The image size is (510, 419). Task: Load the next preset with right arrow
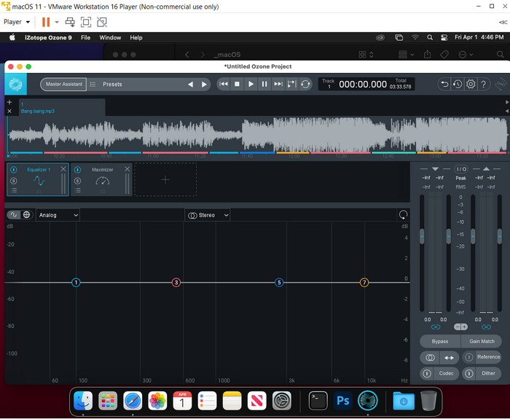click(x=204, y=85)
